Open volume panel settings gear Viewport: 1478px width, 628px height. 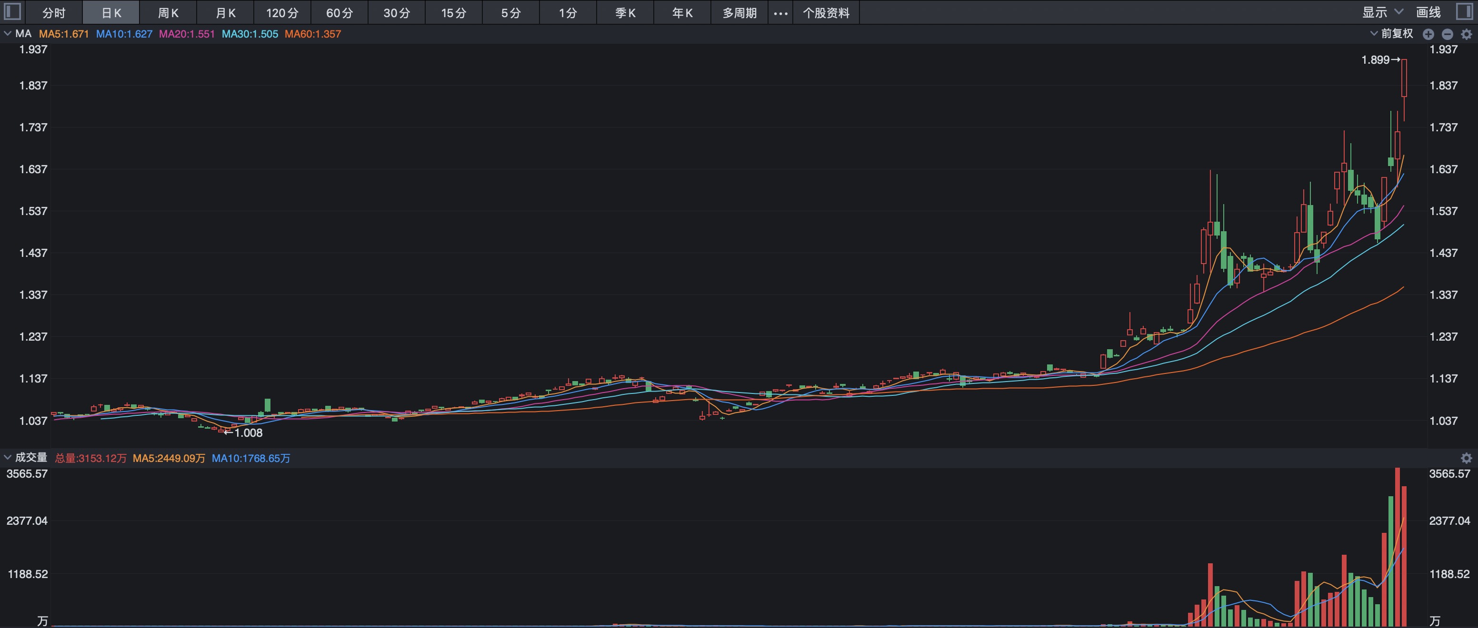point(1467,458)
